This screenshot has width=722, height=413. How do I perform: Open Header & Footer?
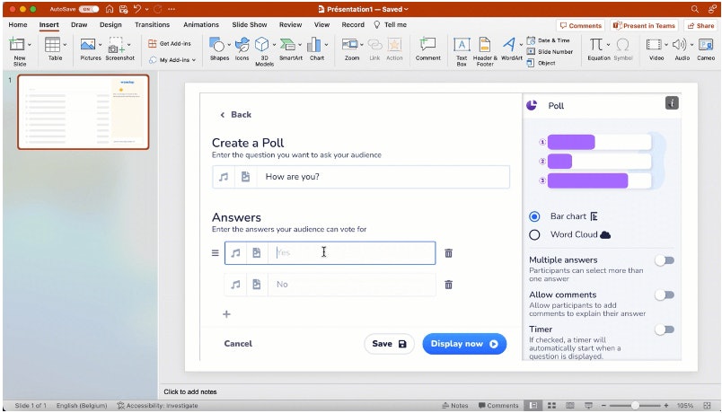pos(485,51)
